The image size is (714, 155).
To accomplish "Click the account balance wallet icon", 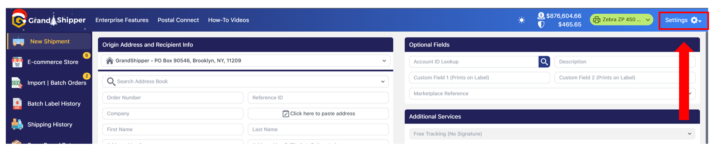I will pyautogui.click(x=541, y=16).
